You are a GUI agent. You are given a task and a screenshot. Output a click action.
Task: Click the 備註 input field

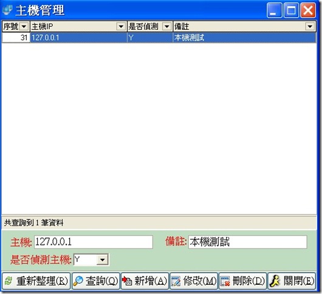point(248,242)
